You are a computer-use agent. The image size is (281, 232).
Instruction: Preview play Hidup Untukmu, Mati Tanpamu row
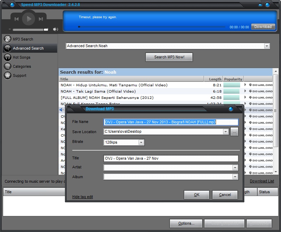[x=245, y=85]
